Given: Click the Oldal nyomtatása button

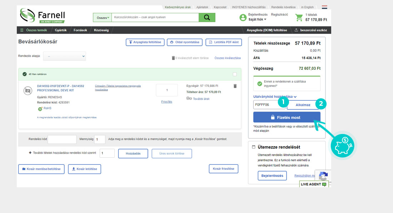Looking at the screenshot, I should point(185,42).
